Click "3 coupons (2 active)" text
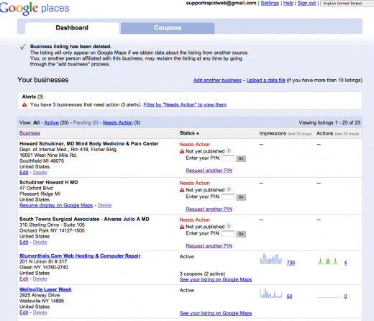 (203, 273)
